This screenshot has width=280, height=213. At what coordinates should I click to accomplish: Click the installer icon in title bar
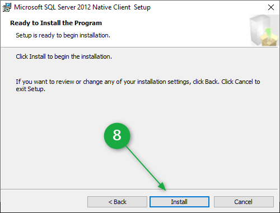click(x=7, y=7)
